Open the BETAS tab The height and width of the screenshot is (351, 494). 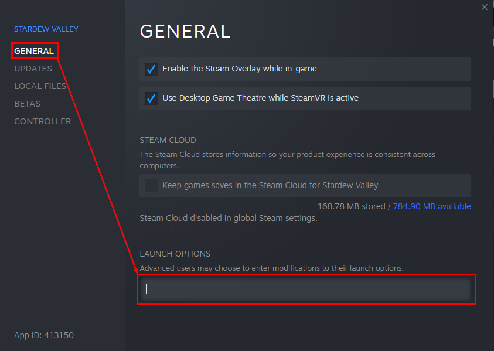(27, 104)
